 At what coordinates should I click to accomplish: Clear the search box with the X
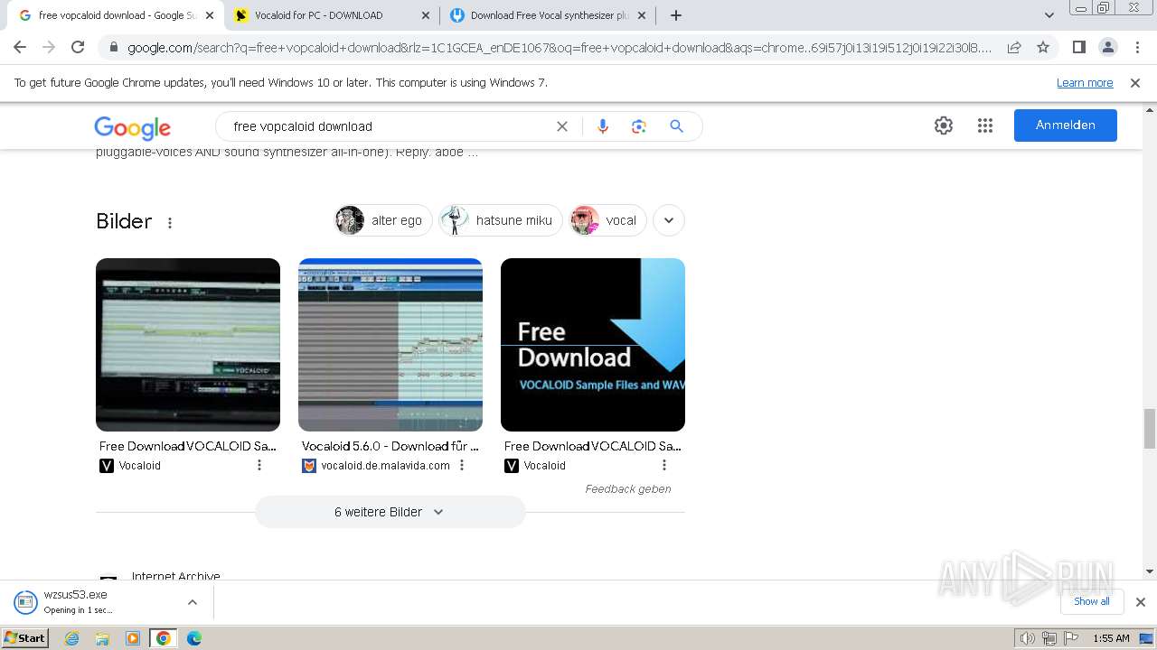[x=562, y=126]
